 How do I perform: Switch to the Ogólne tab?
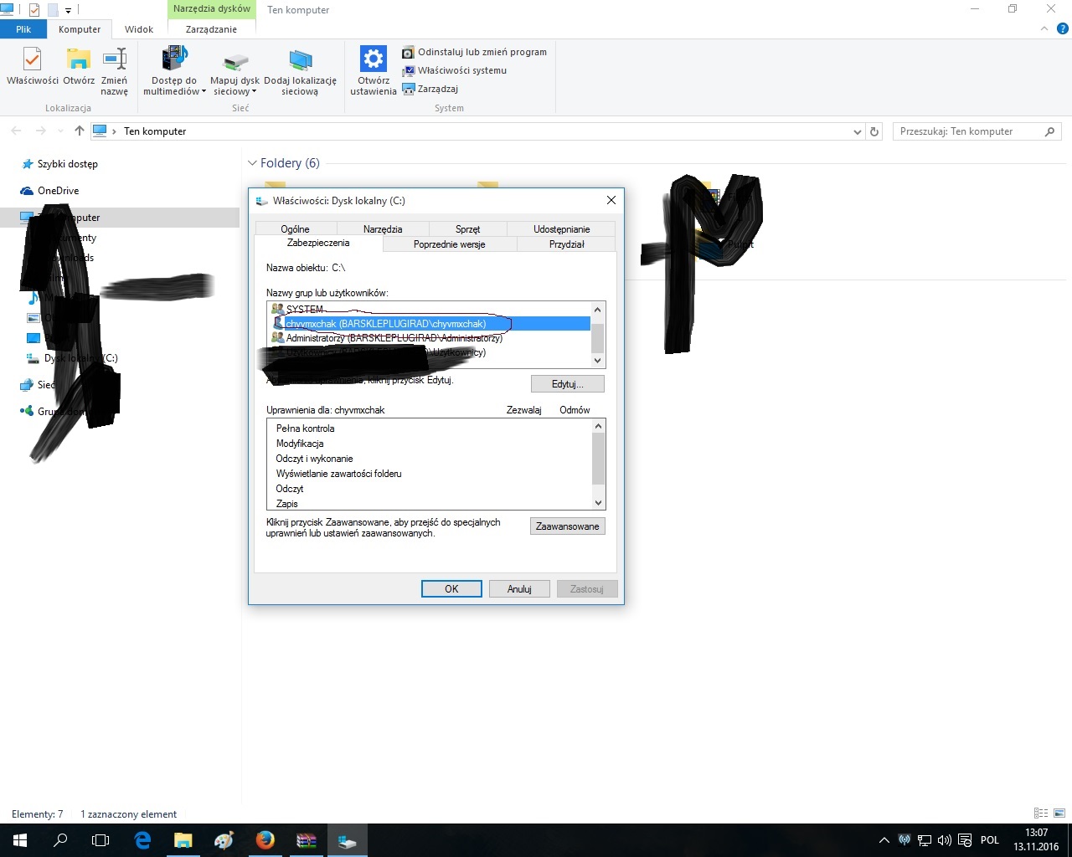point(295,228)
